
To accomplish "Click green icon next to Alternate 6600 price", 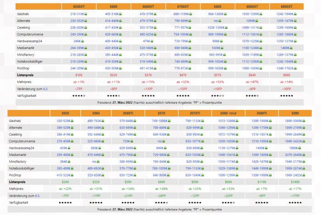I will tap(120, 21).
